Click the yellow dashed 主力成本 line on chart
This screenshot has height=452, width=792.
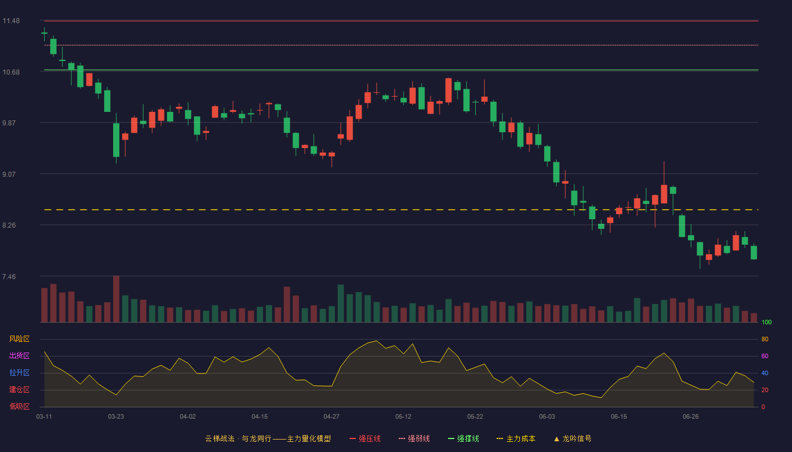click(x=401, y=210)
